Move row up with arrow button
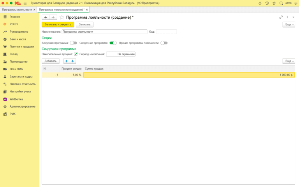 (67, 61)
